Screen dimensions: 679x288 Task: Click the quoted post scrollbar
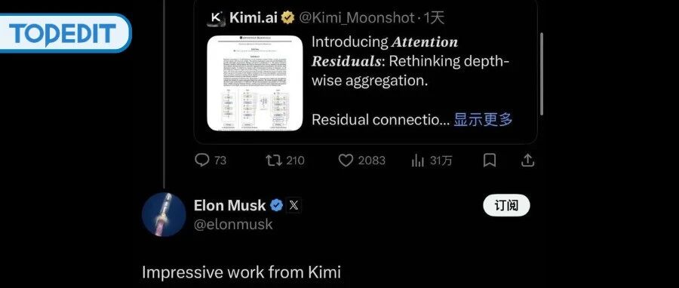pos(541,75)
